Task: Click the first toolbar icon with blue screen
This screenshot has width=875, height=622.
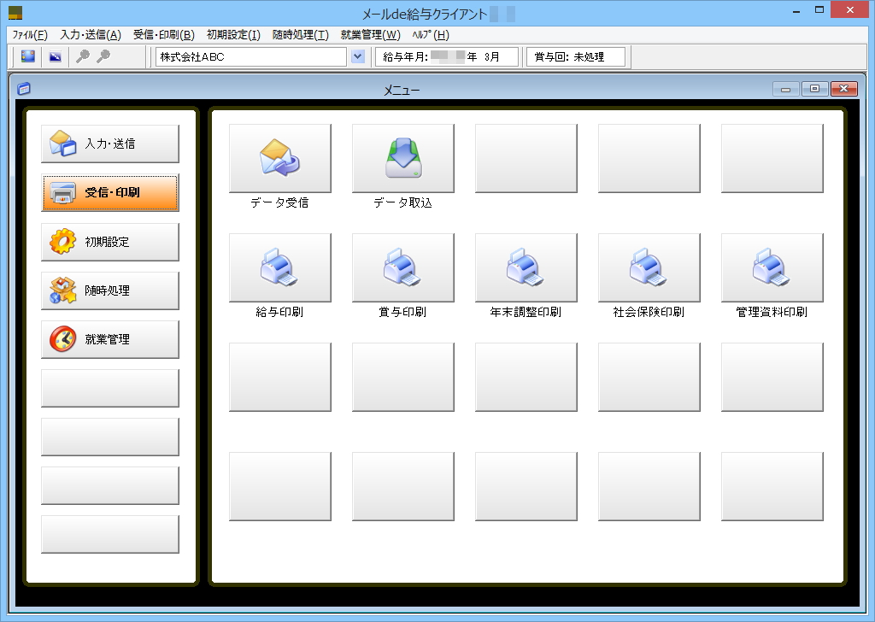Action: click(28, 56)
